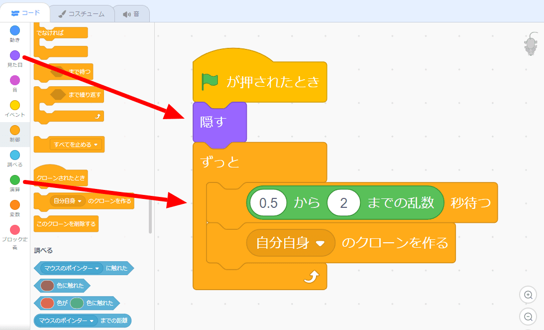Viewport: 544px width, 330px height.
Task: Zoom out of the code workspace
Action: coord(528,317)
